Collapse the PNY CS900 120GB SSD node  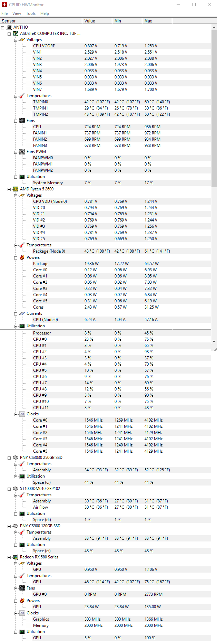point(9,526)
